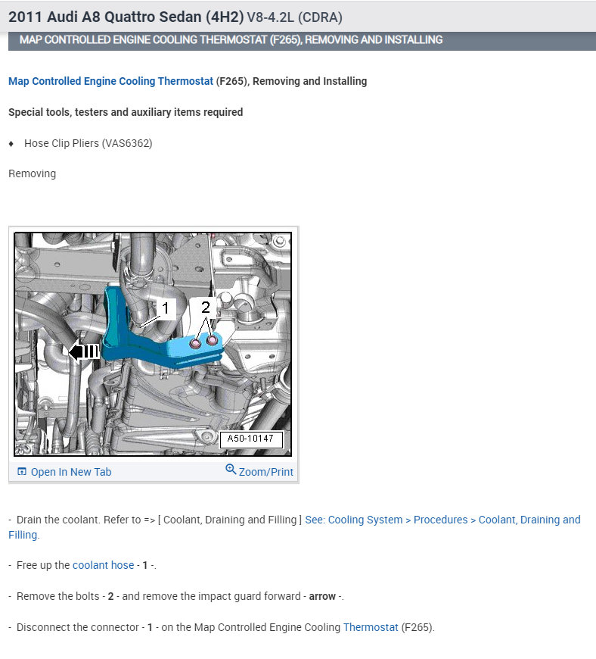
Task: Click the 'Drain the coolant. Refer to' text
Action: coord(79,520)
